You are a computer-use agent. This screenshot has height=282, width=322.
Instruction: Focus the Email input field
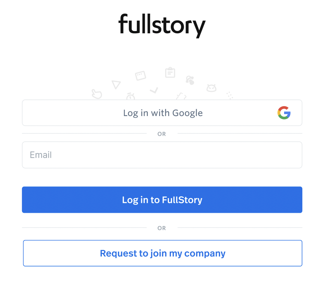coord(162,155)
